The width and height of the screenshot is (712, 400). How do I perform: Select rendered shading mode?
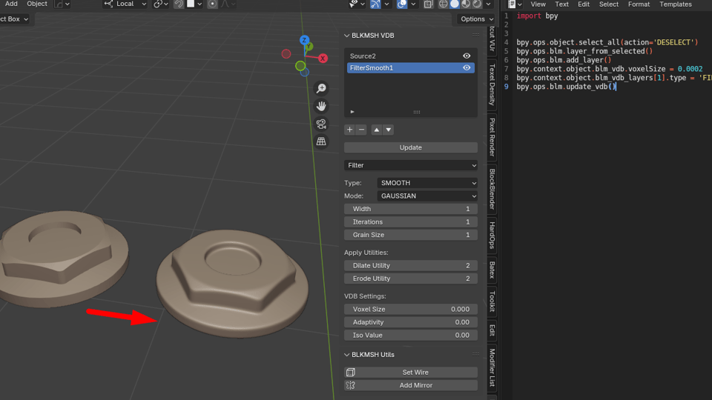477,4
